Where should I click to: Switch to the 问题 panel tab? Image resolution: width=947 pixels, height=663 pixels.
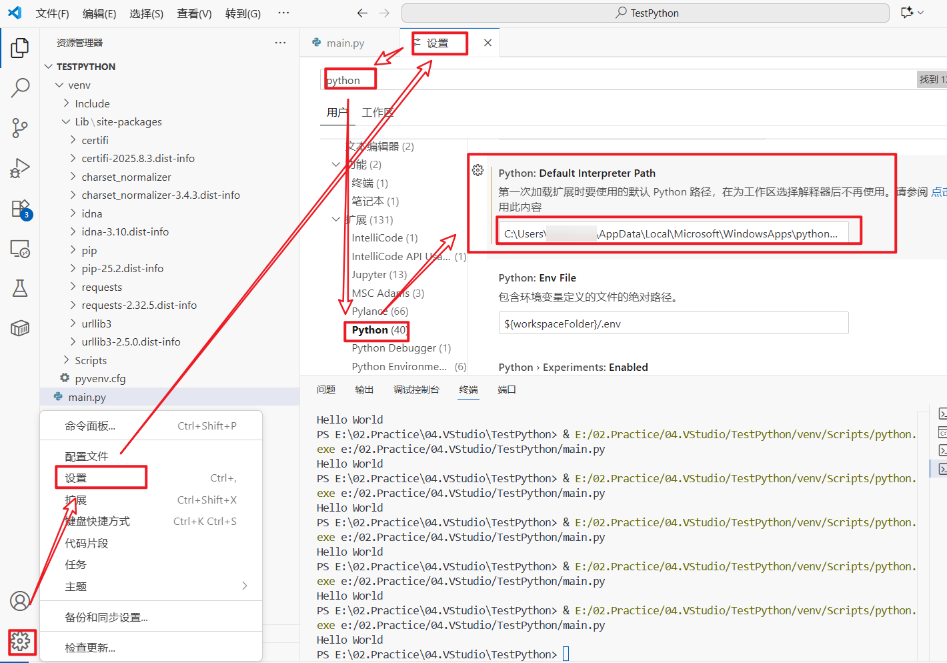point(326,390)
